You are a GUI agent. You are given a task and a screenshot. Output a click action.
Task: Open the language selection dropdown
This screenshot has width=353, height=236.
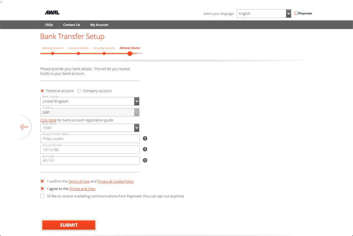(264, 14)
